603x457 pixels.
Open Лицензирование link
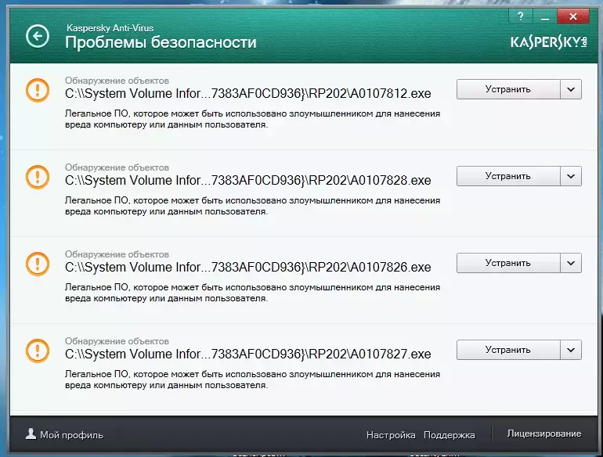point(544,434)
